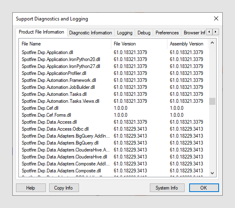Viewport: 235px width, 208px height.
Task: Select the Product File Information tab
Action: 41,32
